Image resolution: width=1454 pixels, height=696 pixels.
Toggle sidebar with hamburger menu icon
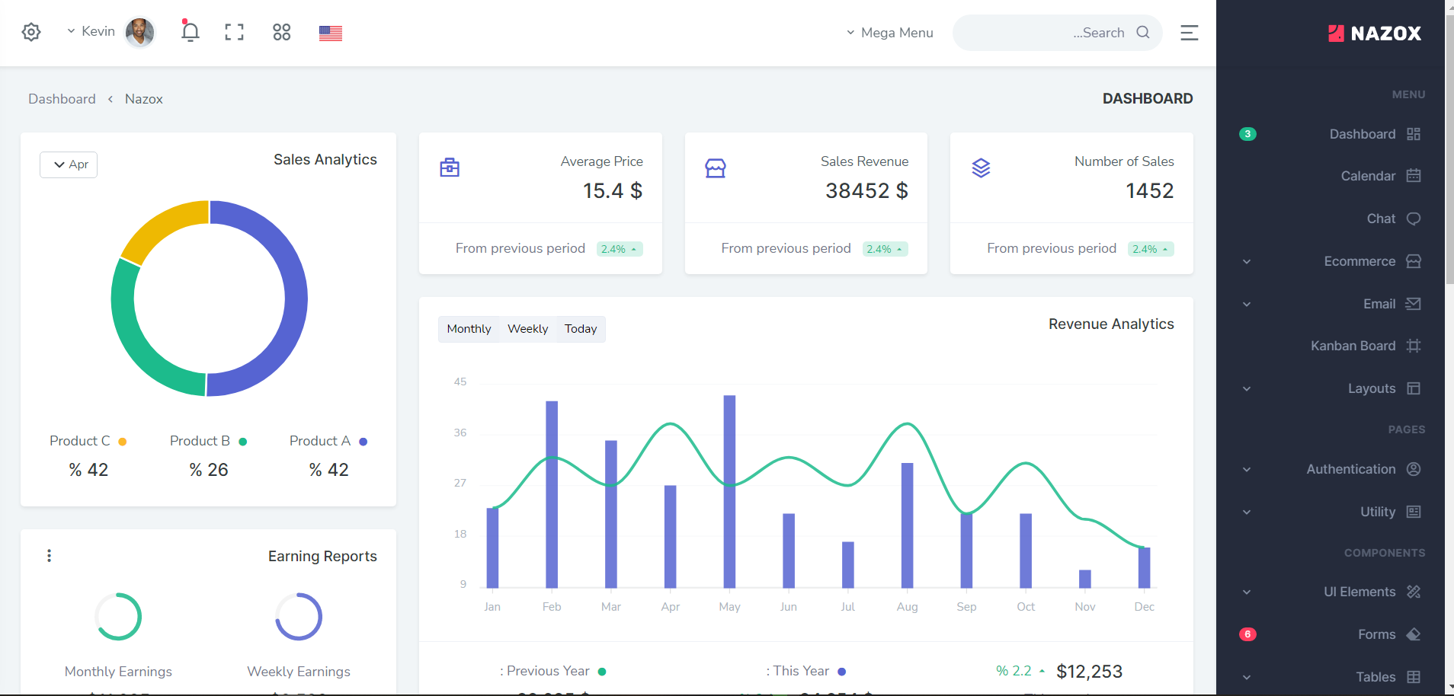pos(1189,33)
